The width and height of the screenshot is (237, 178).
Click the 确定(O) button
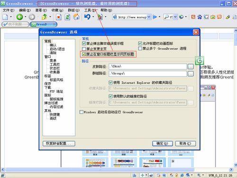(x=163, y=143)
